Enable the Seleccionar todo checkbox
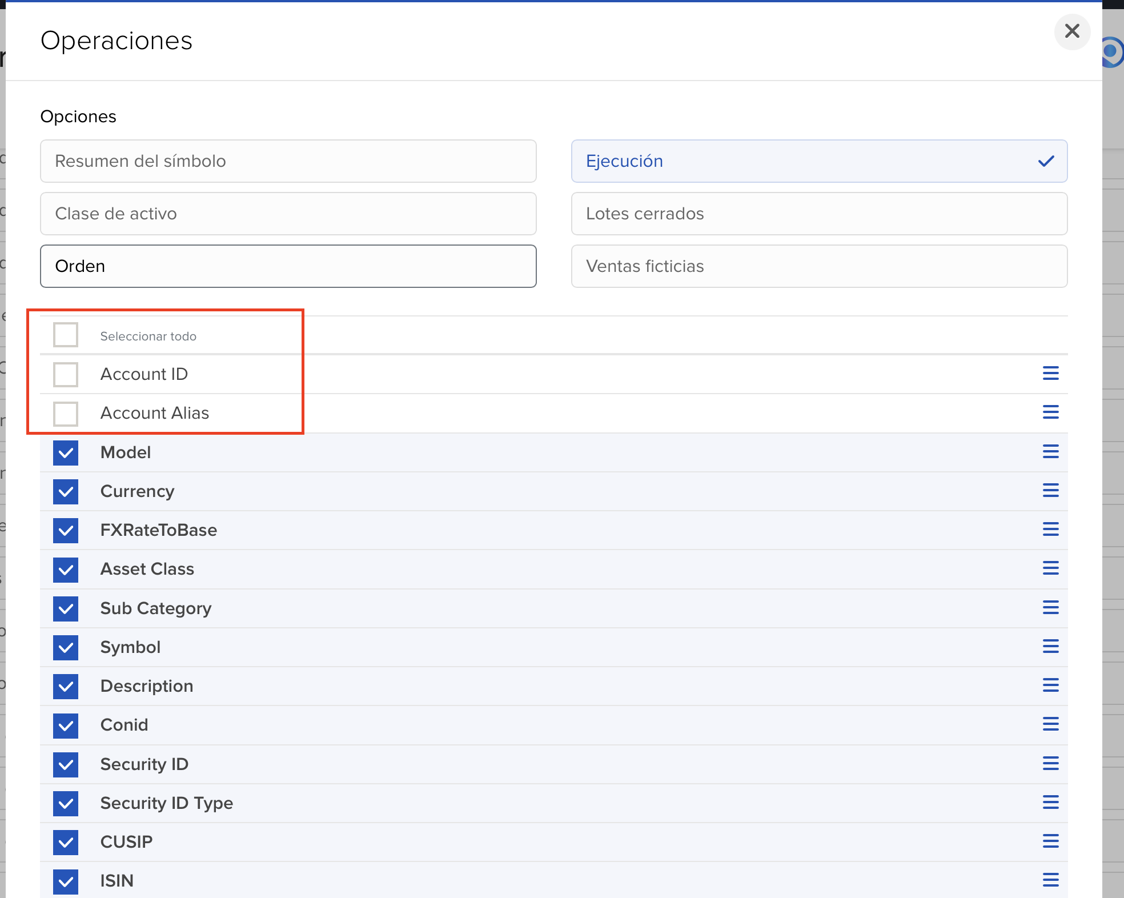Viewport: 1124px width, 898px height. click(x=66, y=335)
